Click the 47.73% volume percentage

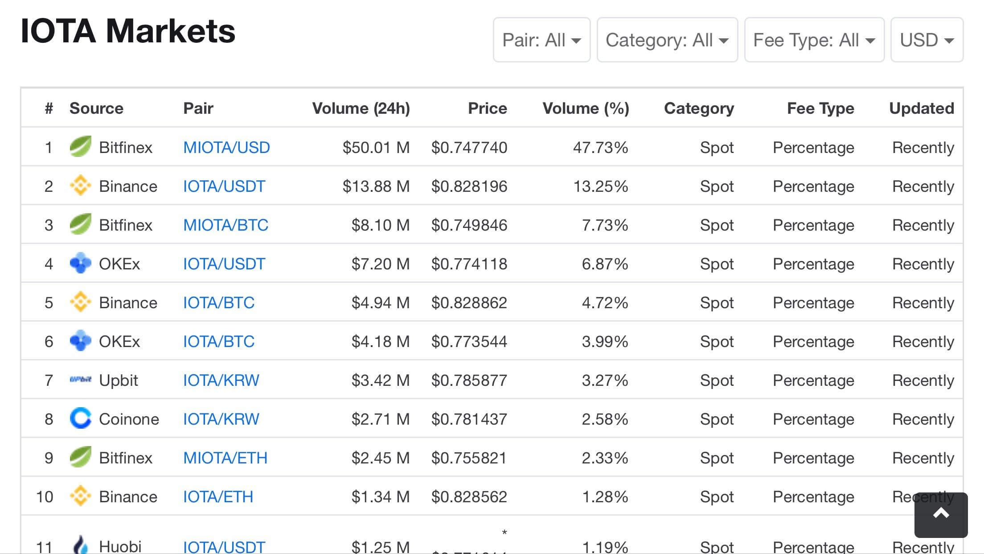click(600, 148)
